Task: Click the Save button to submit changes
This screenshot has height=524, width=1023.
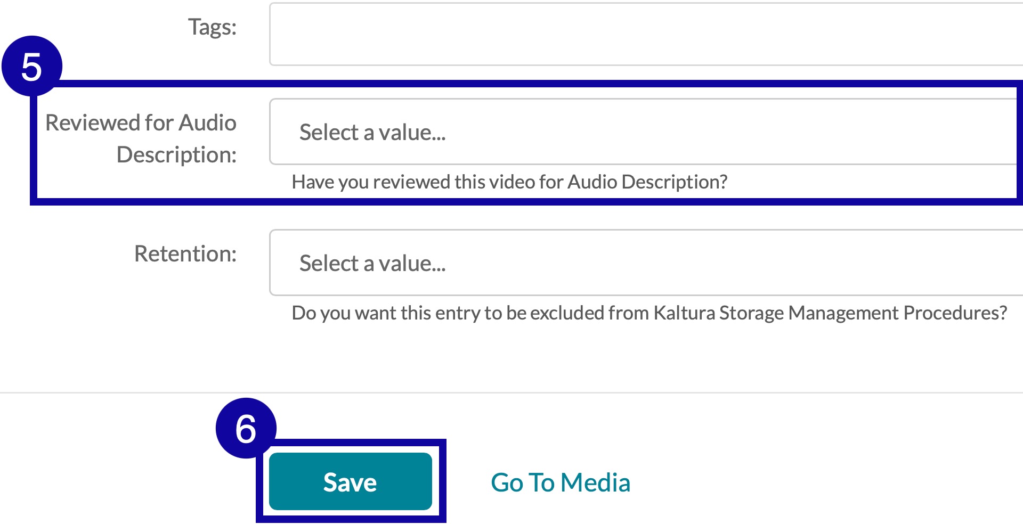Action: point(350,481)
